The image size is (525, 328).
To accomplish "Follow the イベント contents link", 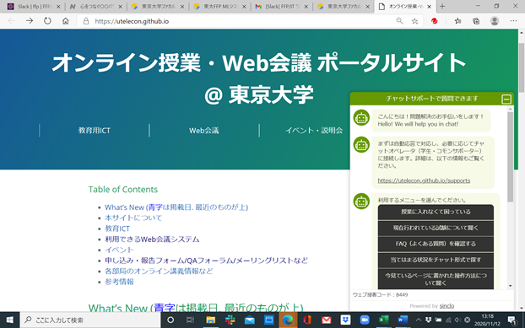I will [x=119, y=250].
